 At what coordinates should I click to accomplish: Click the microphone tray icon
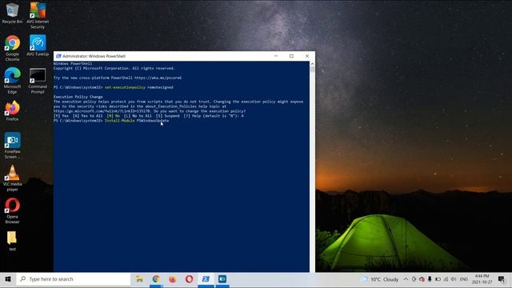(430, 279)
